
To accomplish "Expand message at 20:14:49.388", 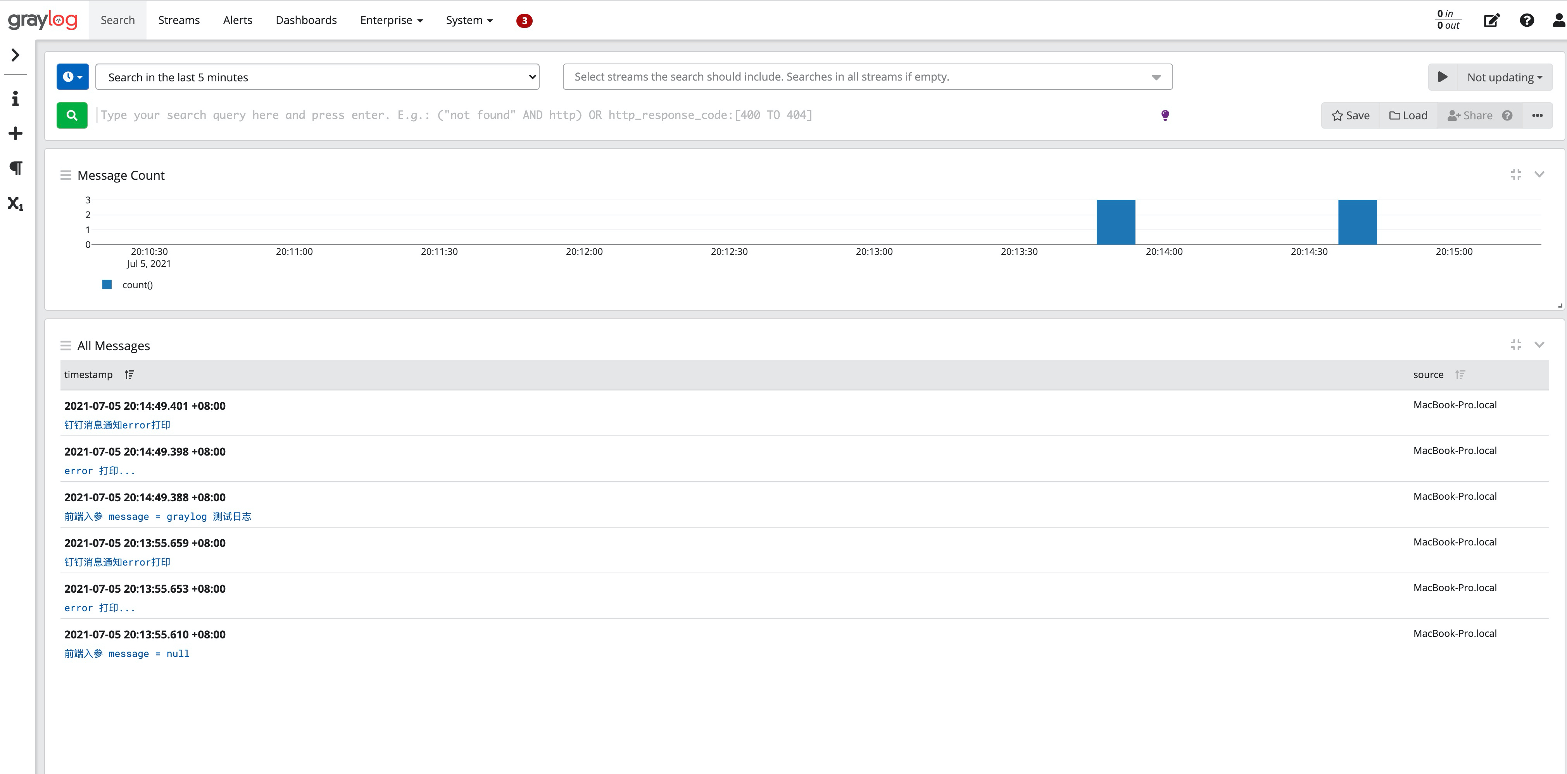I will click(804, 505).
